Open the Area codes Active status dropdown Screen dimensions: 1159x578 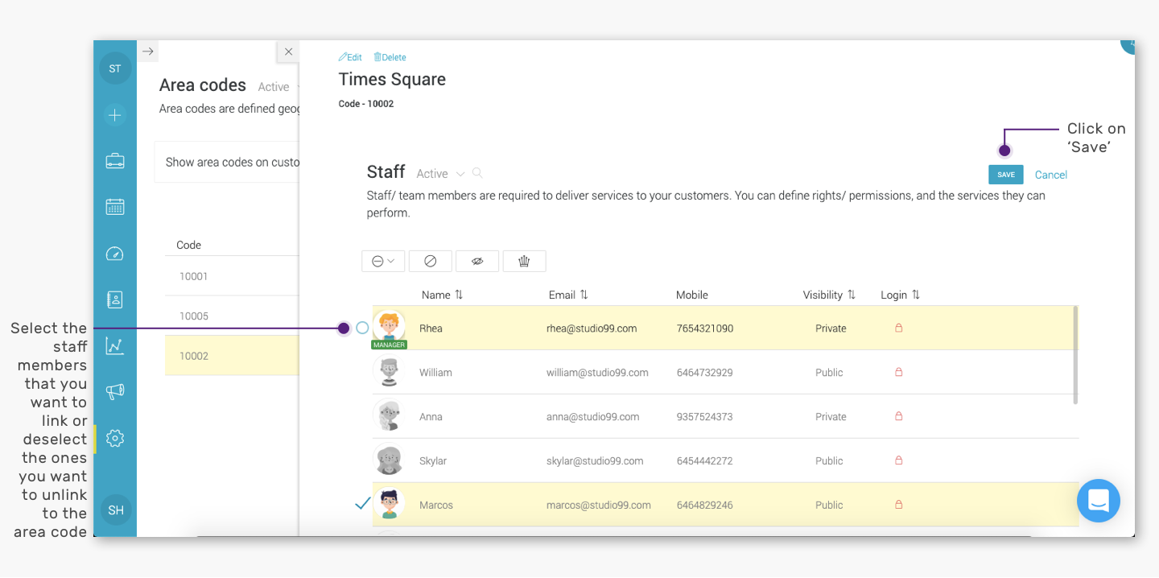click(x=278, y=87)
